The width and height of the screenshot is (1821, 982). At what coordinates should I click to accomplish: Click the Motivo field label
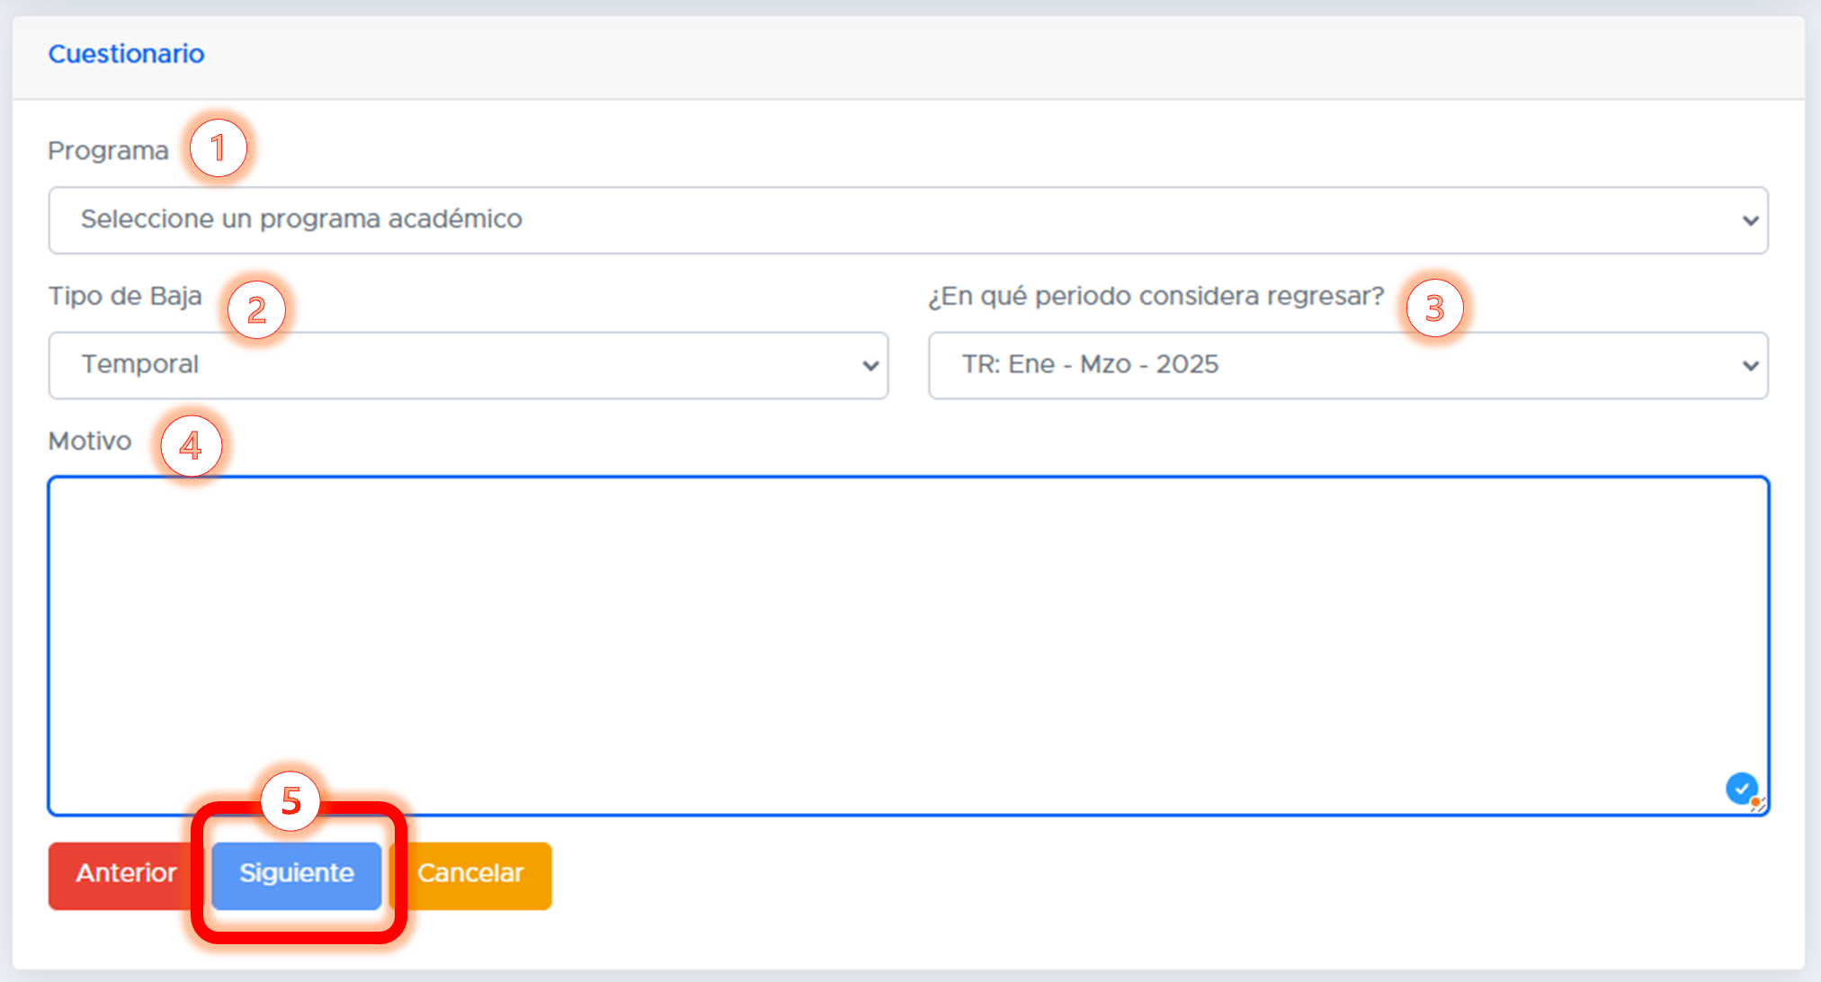click(x=90, y=442)
